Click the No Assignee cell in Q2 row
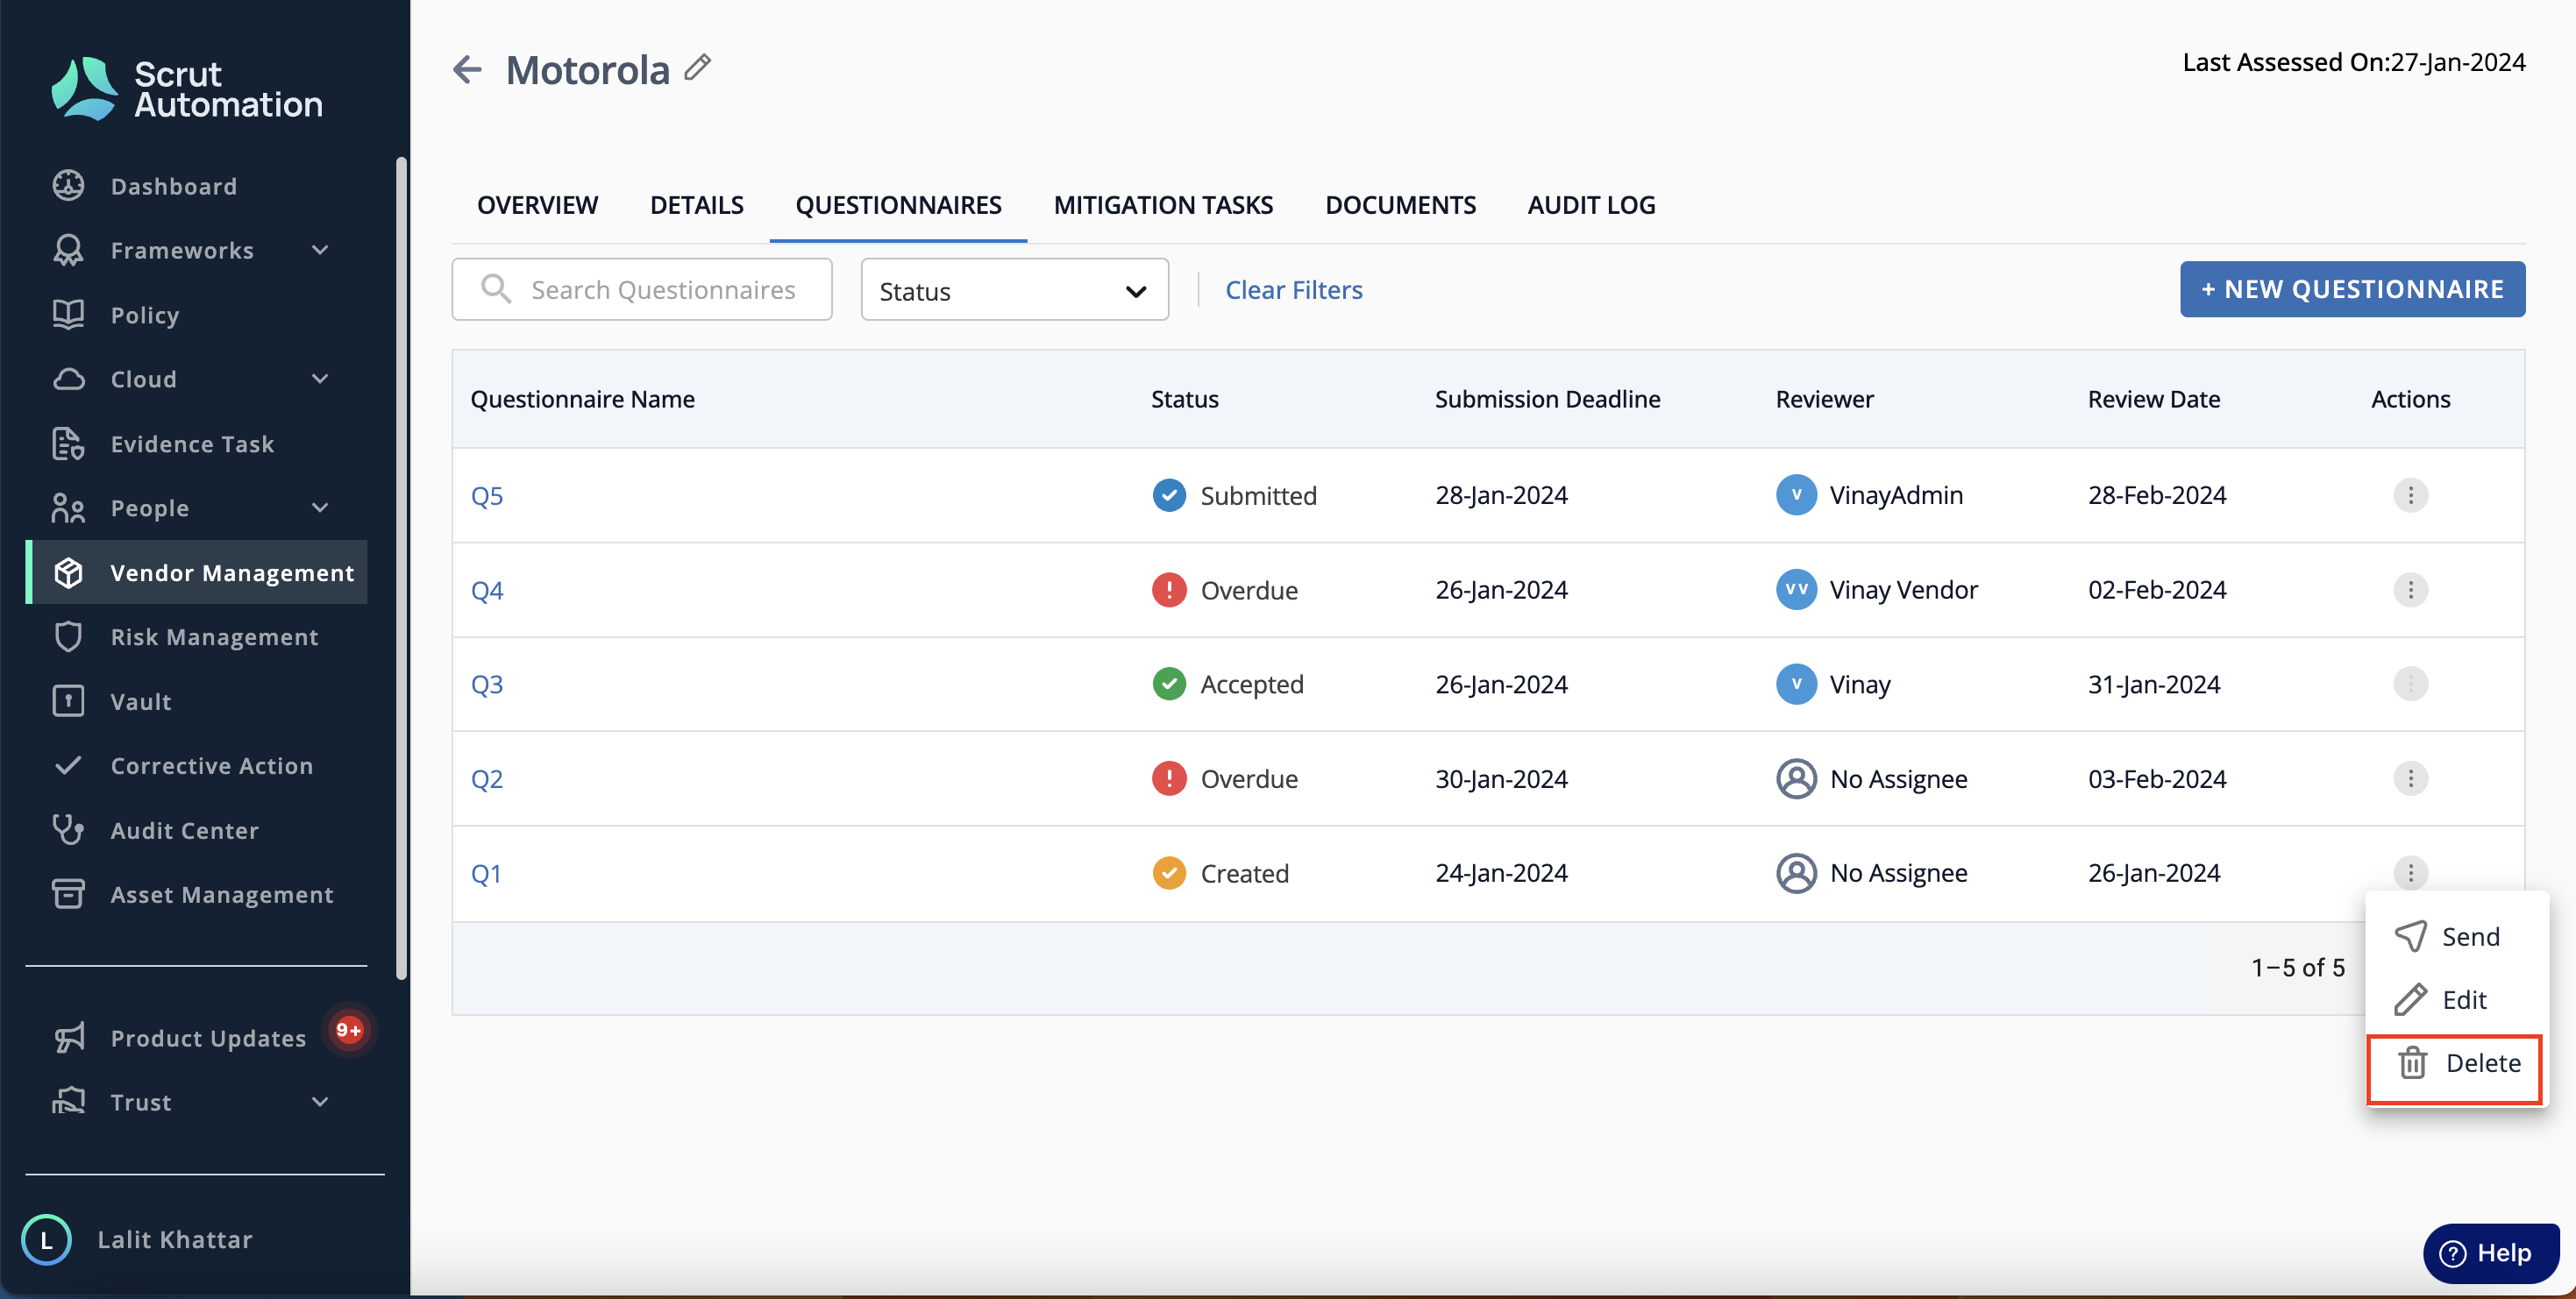The image size is (2576, 1299). pyautogui.click(x=1871, y=778)
